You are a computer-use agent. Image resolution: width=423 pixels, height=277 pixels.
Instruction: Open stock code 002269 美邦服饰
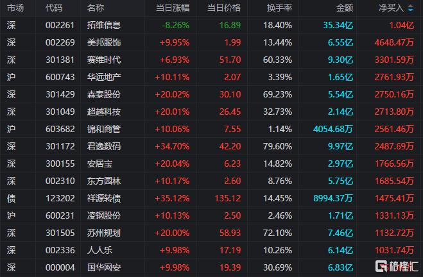click(x=60, y=42)
